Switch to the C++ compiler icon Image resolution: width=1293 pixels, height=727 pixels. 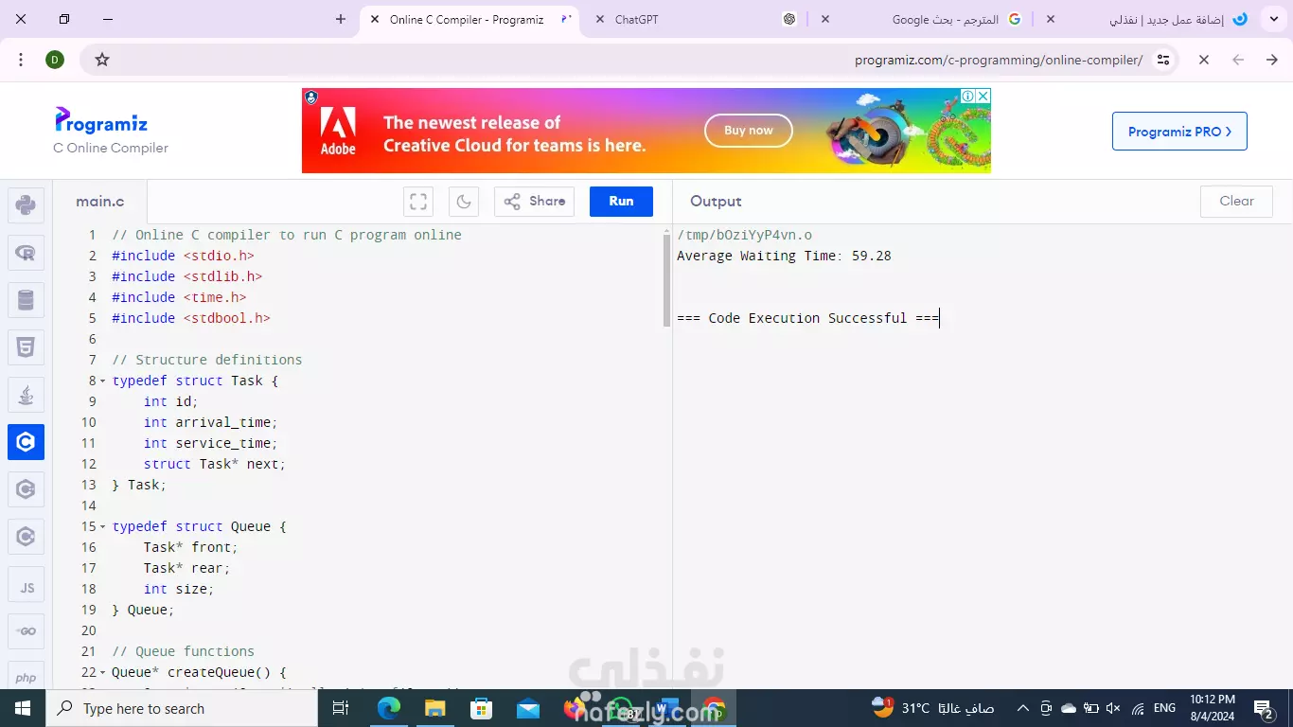(26, 489)
